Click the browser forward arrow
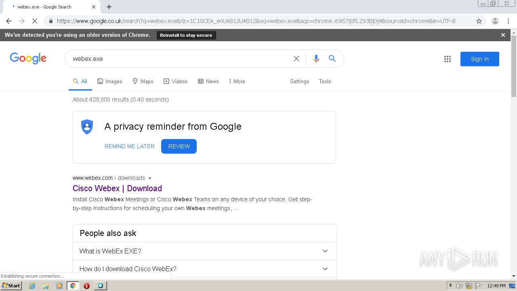The image size is (517, 291). tap(22, 21)
